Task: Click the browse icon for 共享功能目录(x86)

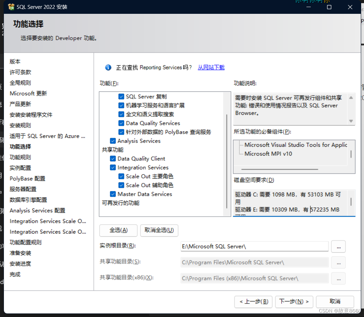Action: coord(338,278)
